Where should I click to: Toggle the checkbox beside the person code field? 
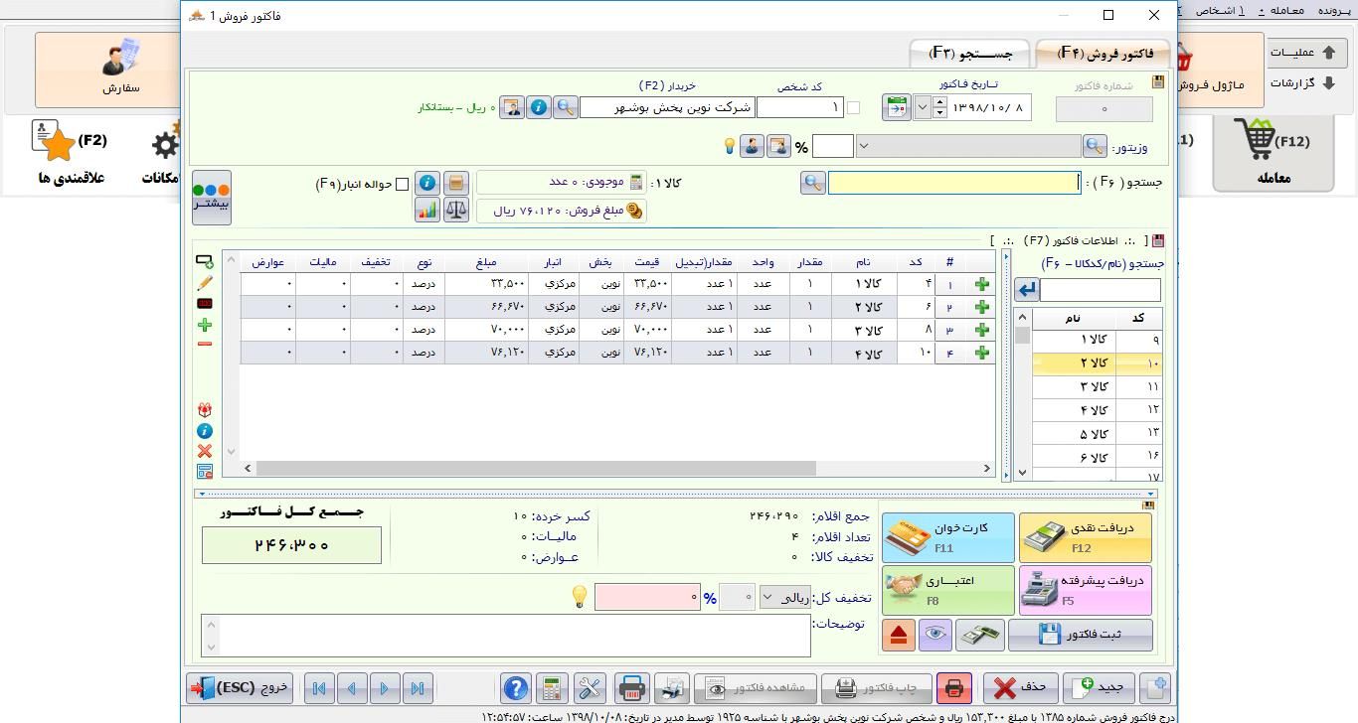click(853, 107)
